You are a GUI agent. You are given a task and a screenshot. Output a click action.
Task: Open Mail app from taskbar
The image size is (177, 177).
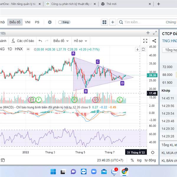click(x=104, y=172)
